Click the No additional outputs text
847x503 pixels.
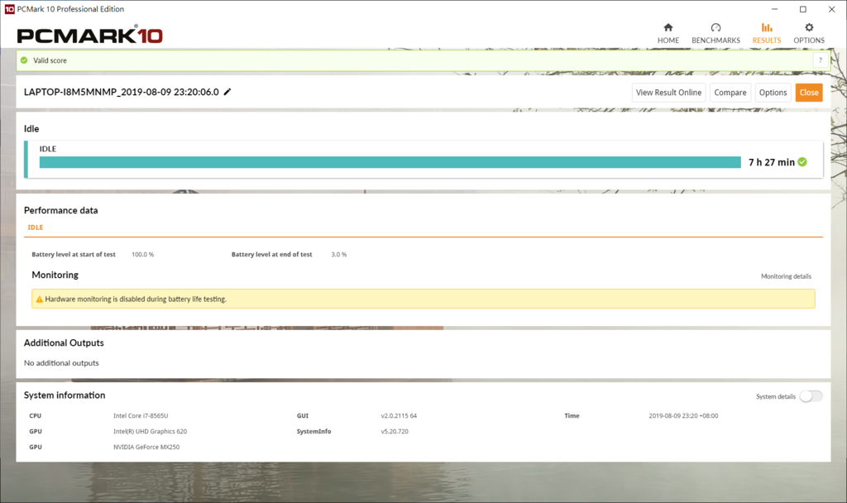pyautogui.click(x=61, y=363)
